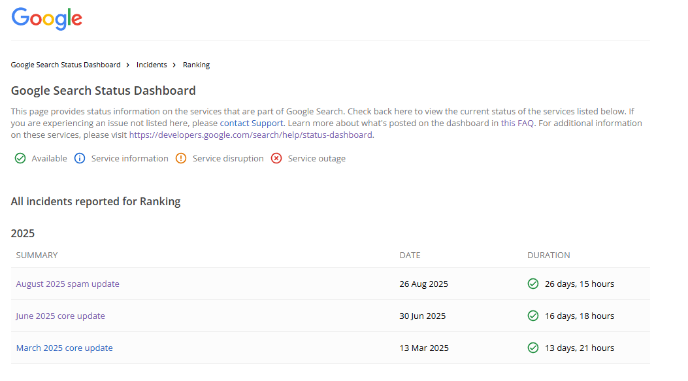The height and width of the screenshot is (381, 688).
Task: Open the June 2025 core update incident
Action: coord(60,316)
